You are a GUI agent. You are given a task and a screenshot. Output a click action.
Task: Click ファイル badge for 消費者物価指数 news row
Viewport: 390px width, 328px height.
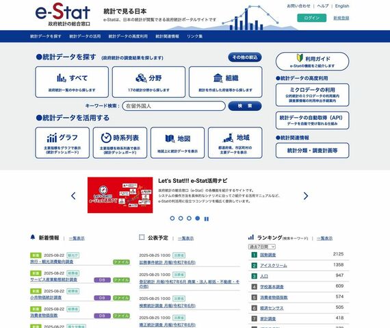121,316
